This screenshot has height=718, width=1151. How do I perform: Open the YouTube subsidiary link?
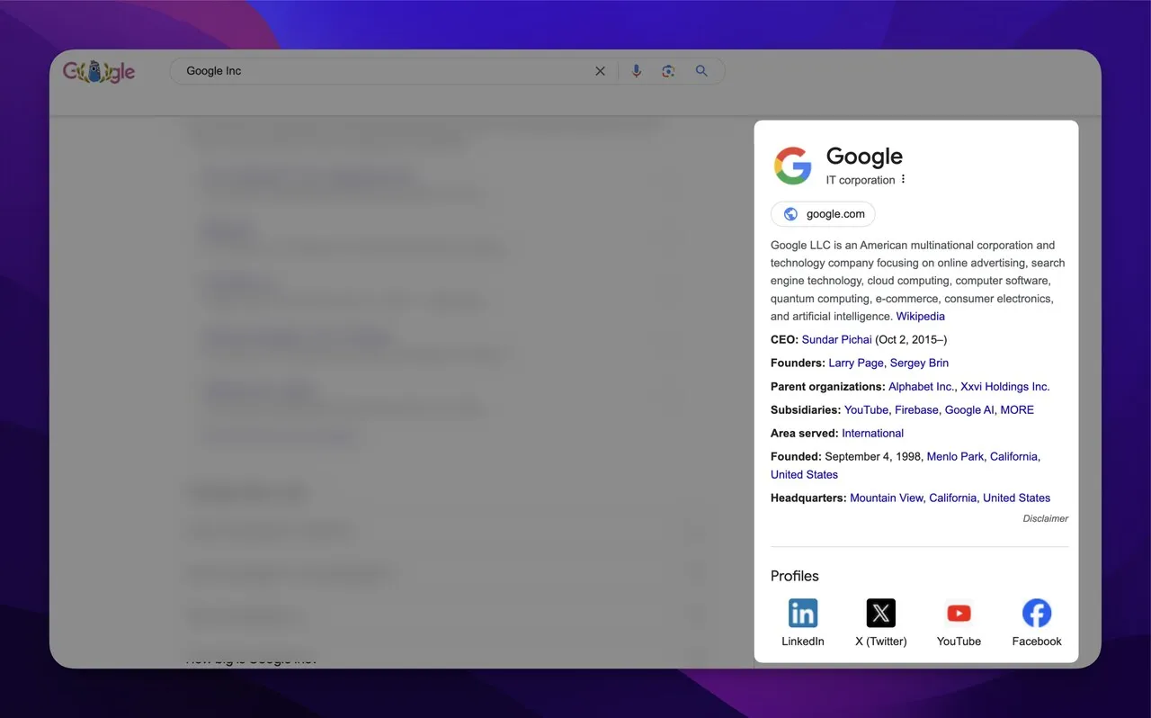coord(866,409)
